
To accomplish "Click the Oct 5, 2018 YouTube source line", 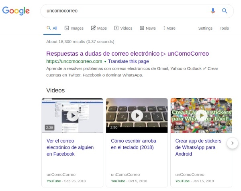I will pyautogui.click(x=129, y=181).
